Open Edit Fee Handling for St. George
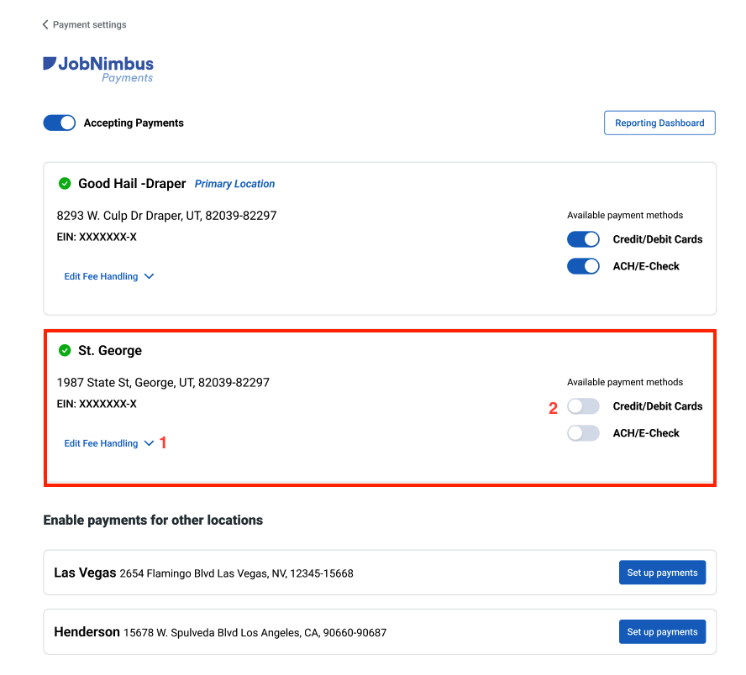Screen dimensions: 746x675 tap(102, 442)
